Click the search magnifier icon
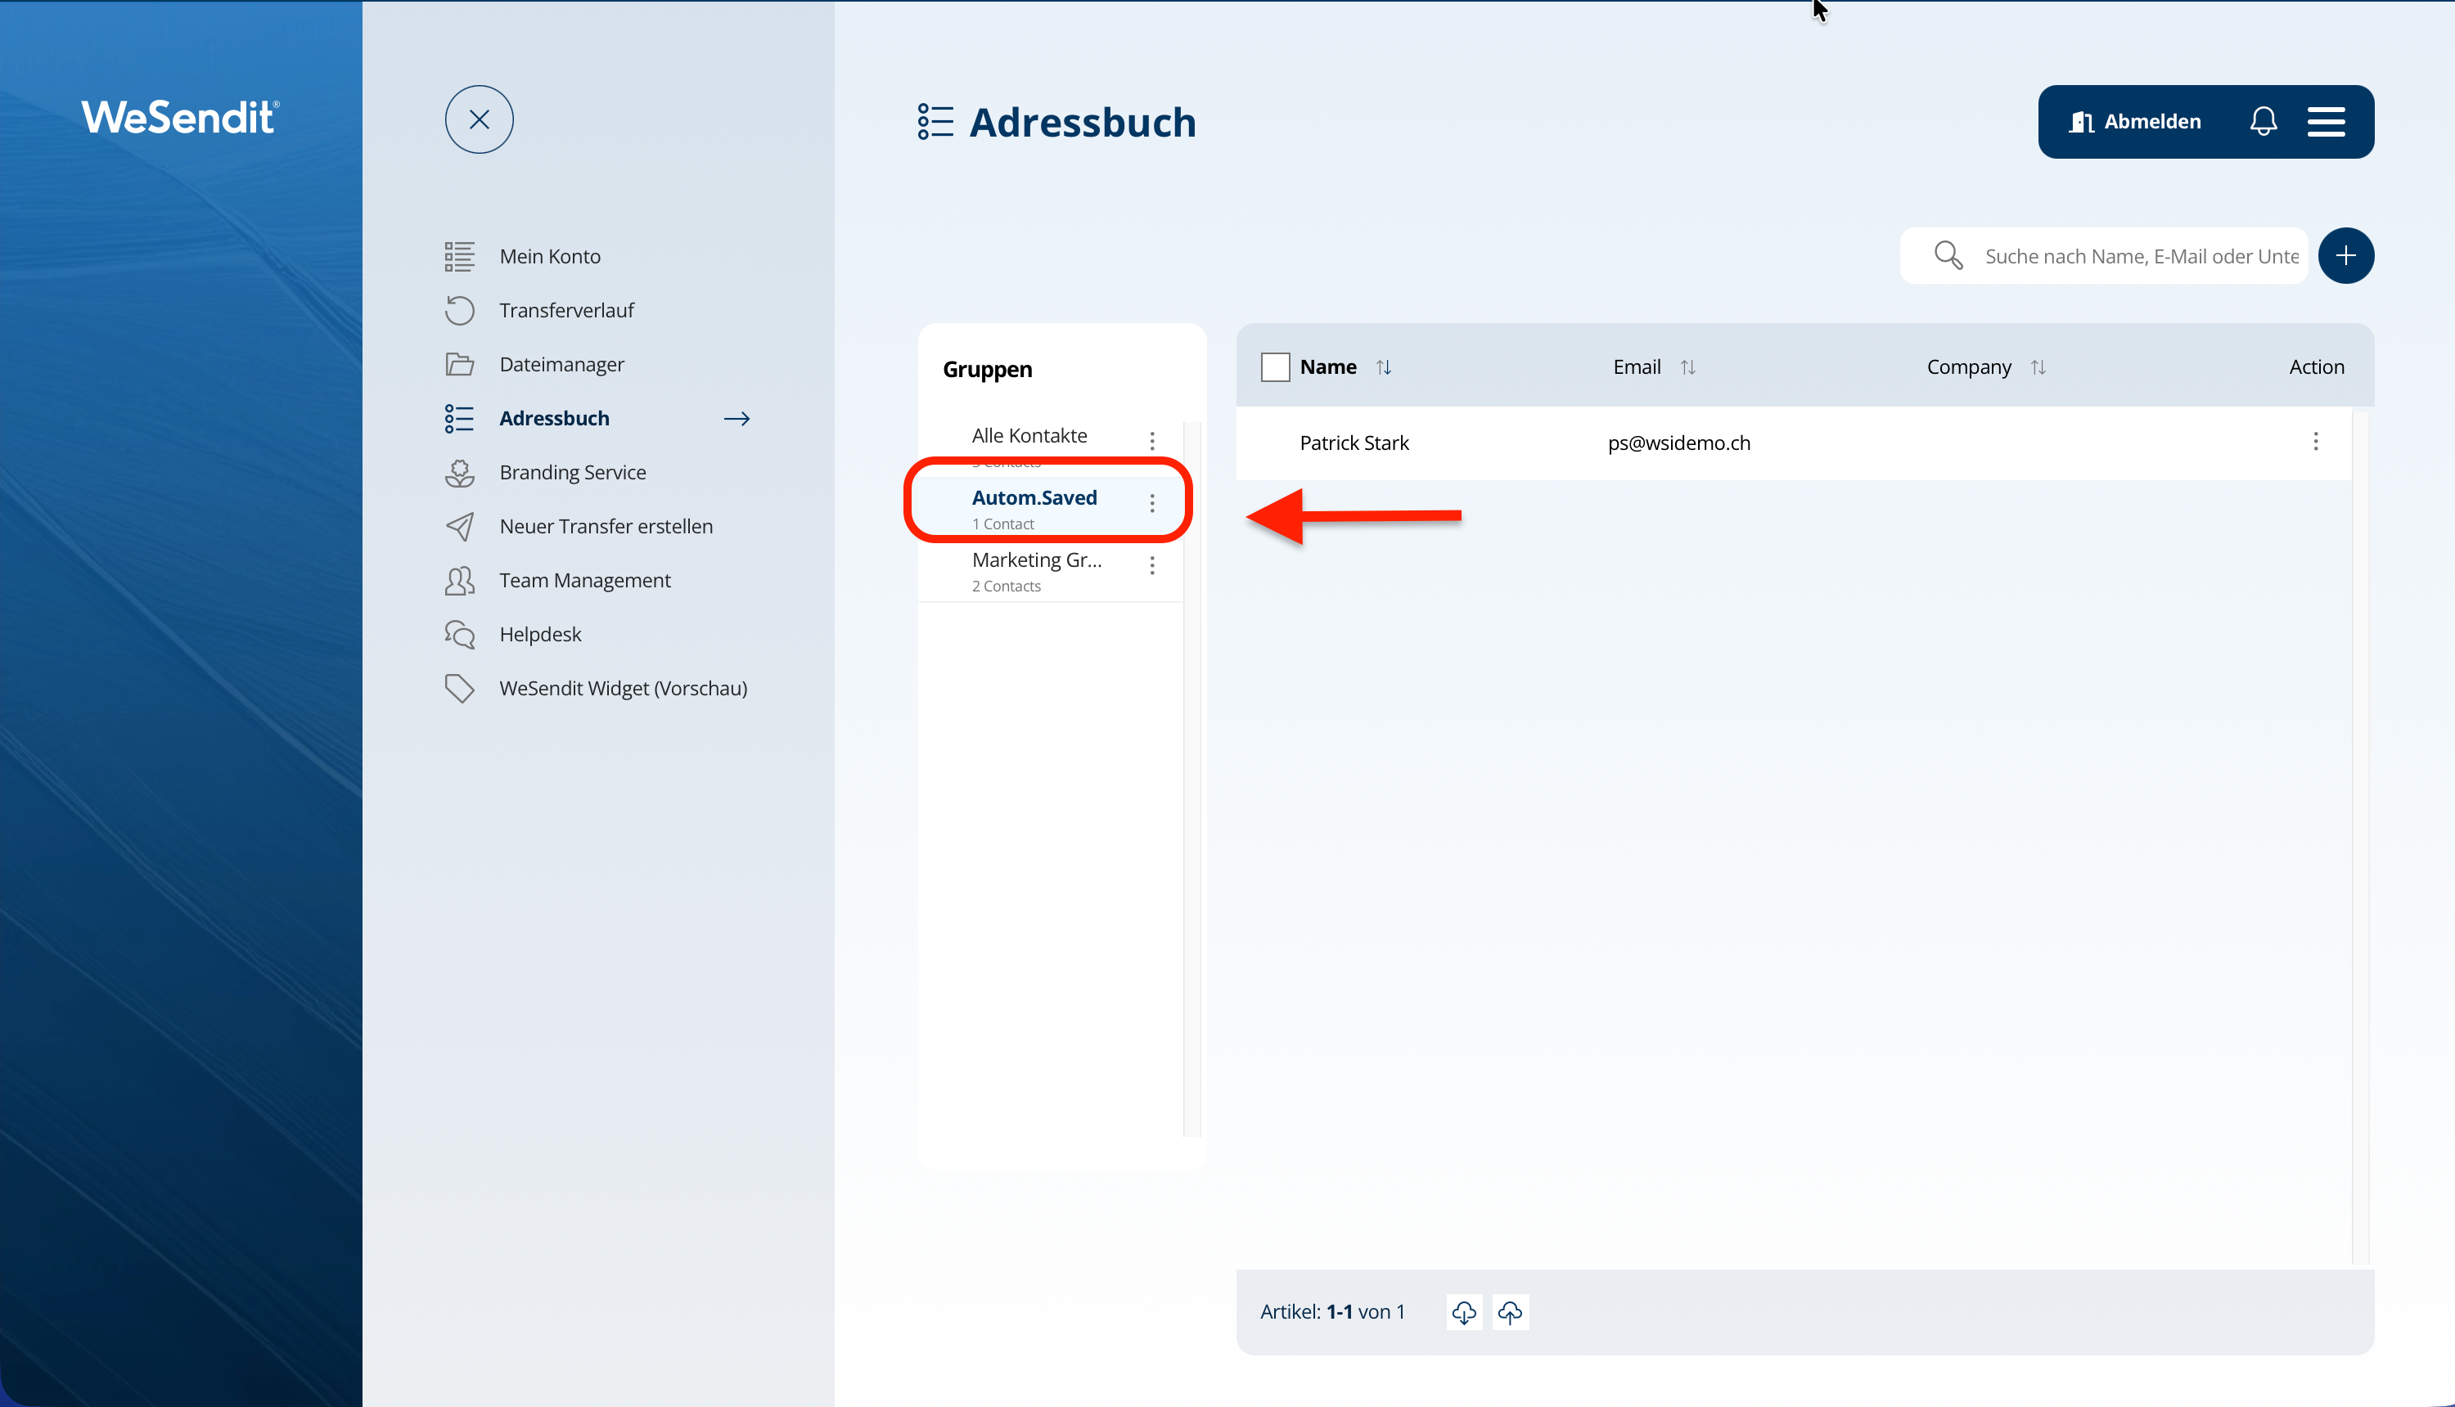2455x1407 pixels. pyautogui.click(x=1948, y=256)
